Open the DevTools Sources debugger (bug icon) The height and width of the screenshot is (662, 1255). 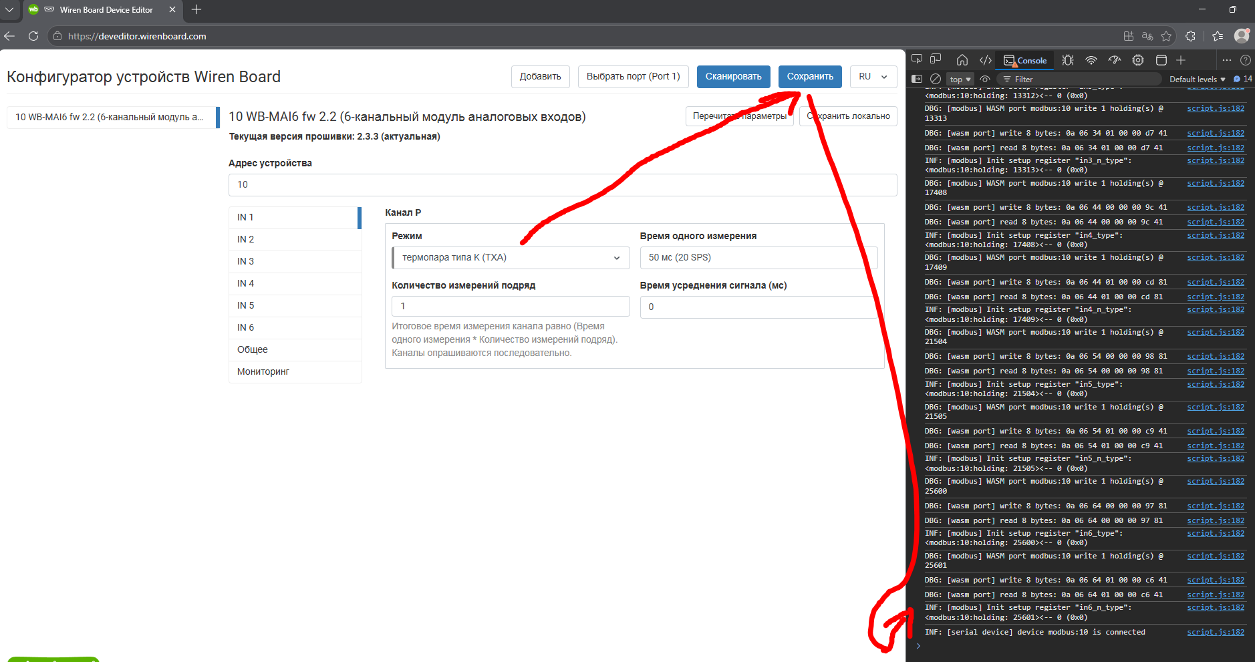[x=1068, y=60]
